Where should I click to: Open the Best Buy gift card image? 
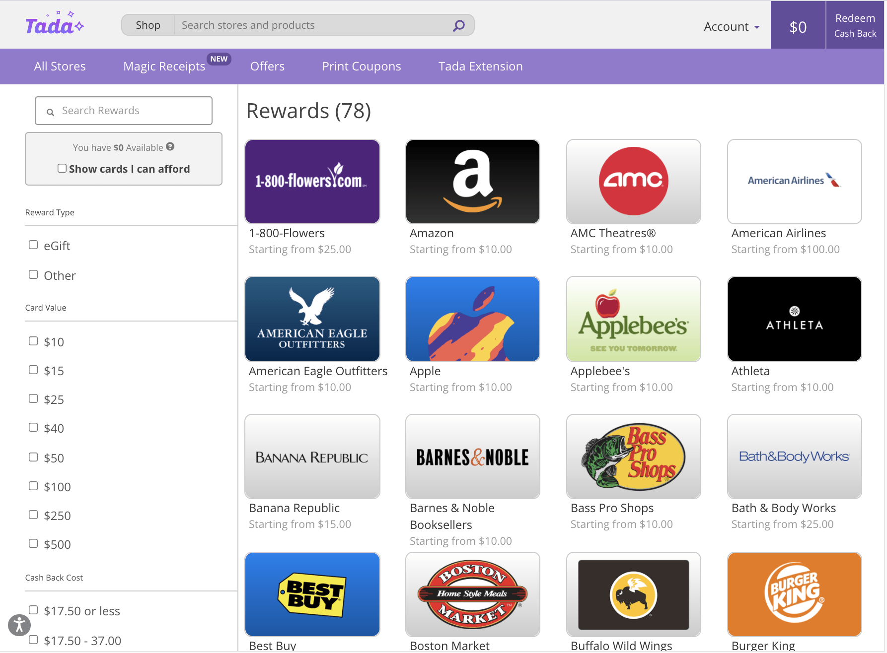pyautogui.click(x=312, y=594)
